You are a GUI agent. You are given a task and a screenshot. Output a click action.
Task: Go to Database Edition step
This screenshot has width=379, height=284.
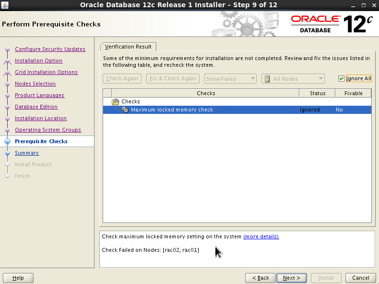(x=36, y=107)
